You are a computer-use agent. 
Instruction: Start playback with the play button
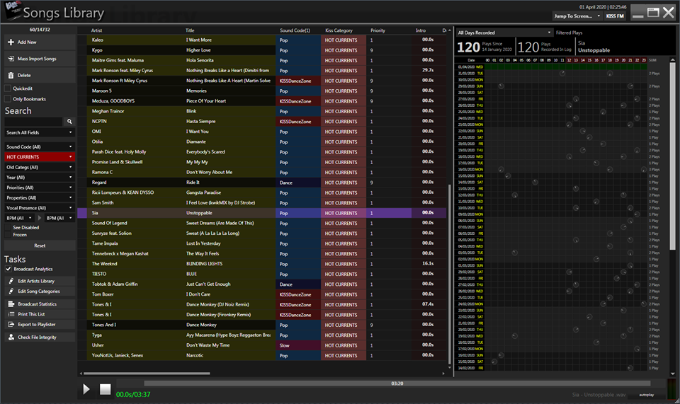pos(86,389)
